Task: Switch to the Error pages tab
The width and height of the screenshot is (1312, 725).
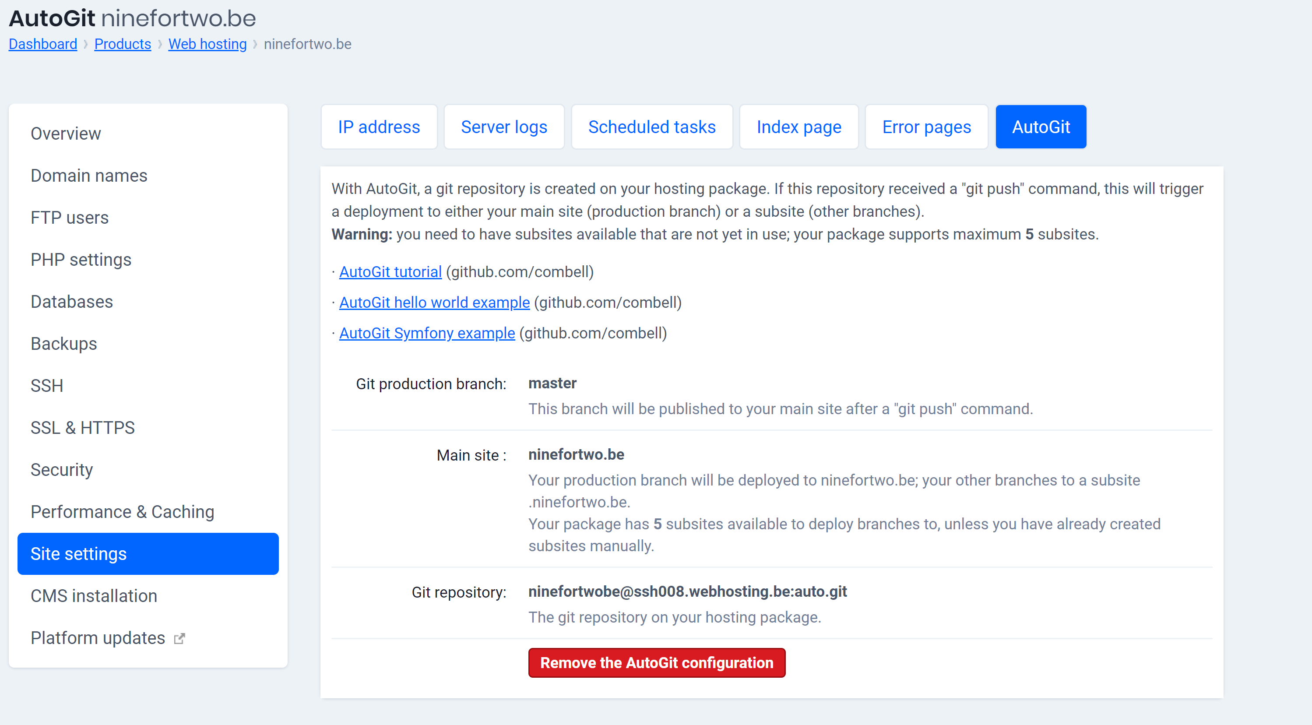Action: click(x=926, y=127)
